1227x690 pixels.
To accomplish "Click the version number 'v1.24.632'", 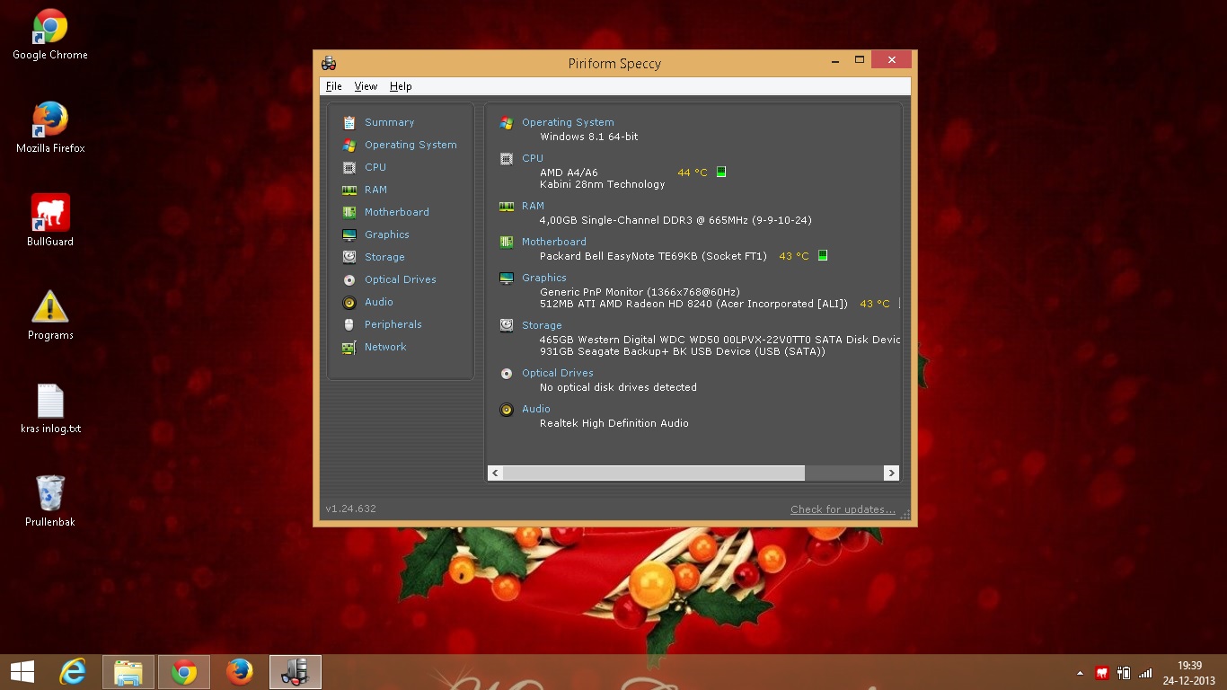I will [x=350, y=509].
